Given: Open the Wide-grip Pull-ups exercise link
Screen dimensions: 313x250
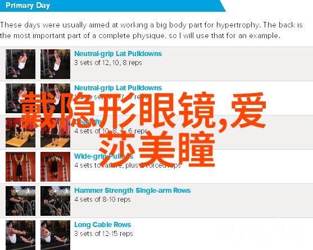Looking at the screenshot, I should pos(103,156).
